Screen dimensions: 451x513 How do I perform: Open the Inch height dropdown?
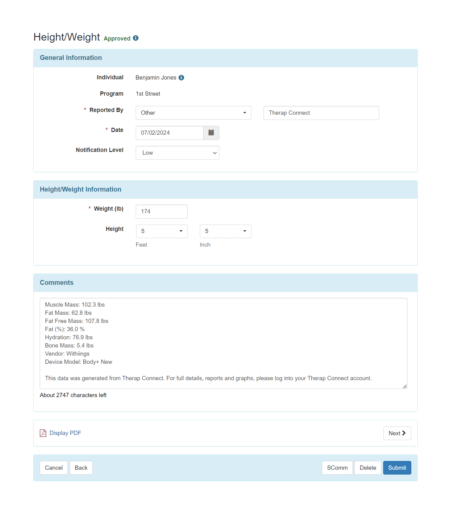point(226,231)
